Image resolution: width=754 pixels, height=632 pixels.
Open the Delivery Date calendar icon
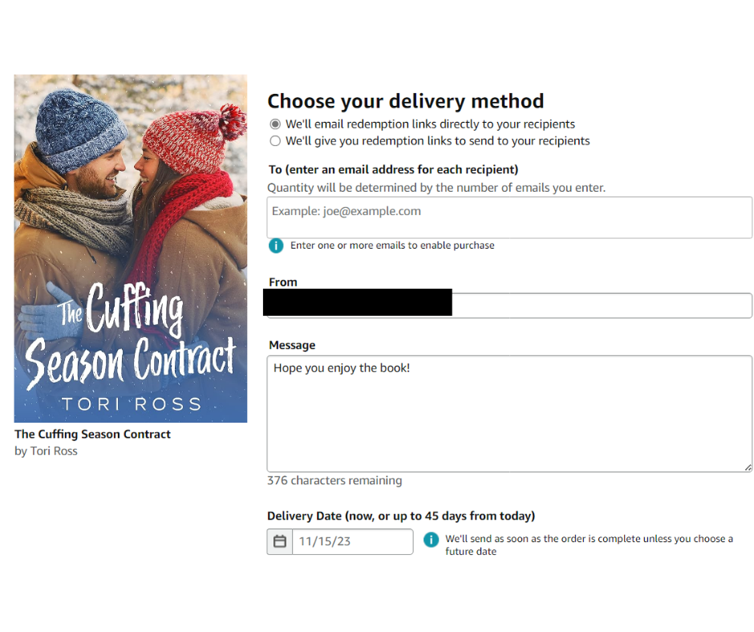(x=280, y=541)
